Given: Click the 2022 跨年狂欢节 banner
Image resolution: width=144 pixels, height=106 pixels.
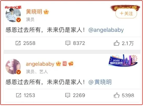Looking at the screenshot, I should 123,61.
